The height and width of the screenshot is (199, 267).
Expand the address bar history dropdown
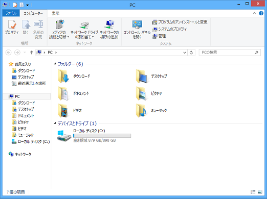(185, 53)
